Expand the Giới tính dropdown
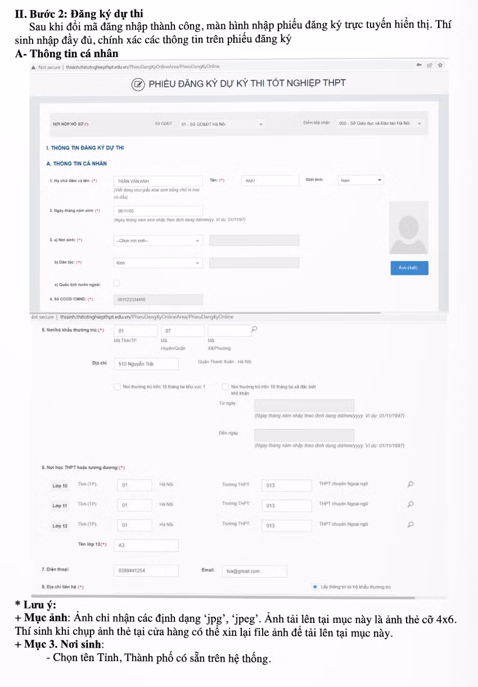 (x=360, y=180)
